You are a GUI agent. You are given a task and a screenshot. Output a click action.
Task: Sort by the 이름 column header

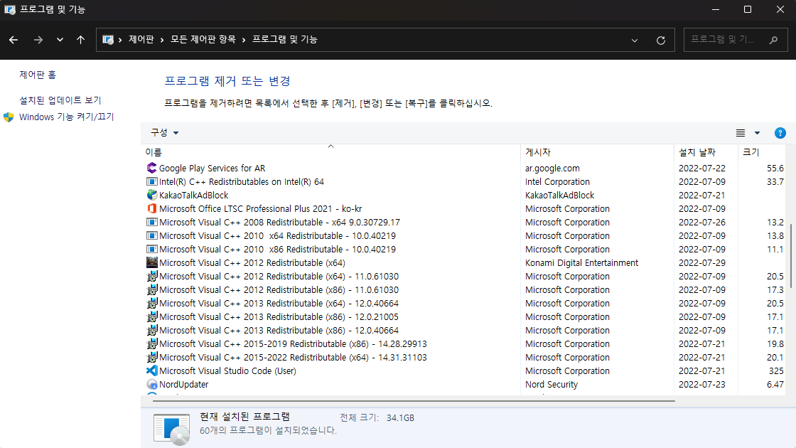pyautogui.click(x=330, y=152)
